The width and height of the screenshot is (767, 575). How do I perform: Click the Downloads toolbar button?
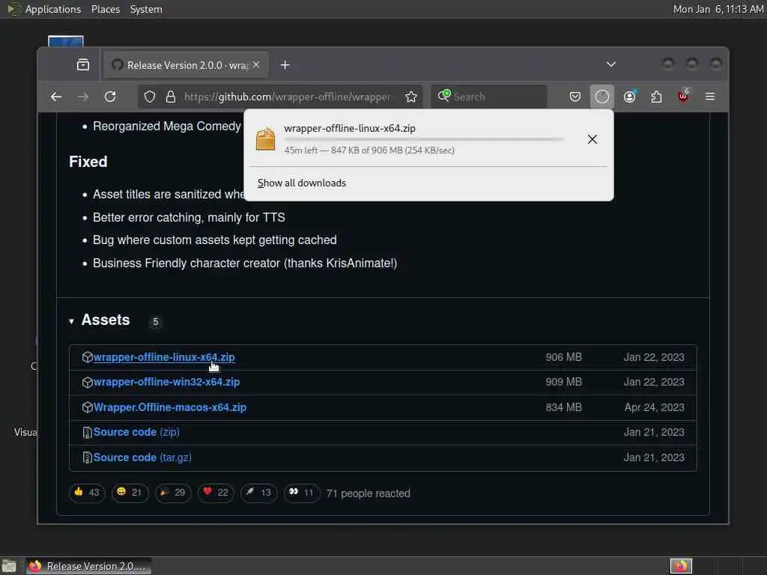[602, 97]
